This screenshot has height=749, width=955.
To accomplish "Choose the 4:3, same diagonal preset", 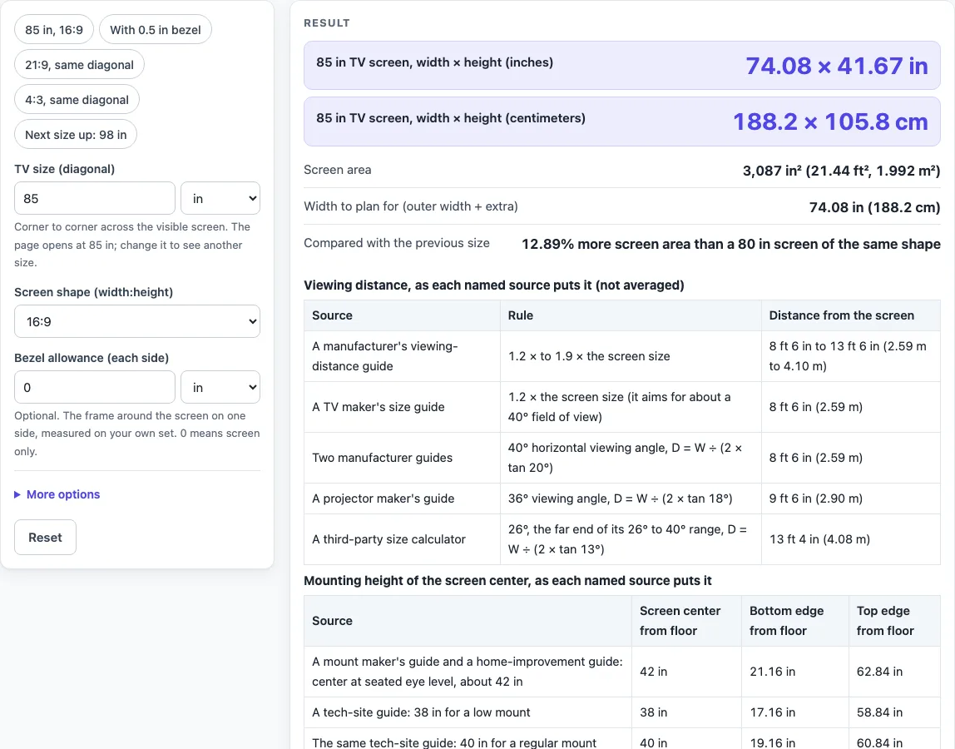I will pos(77,99).
